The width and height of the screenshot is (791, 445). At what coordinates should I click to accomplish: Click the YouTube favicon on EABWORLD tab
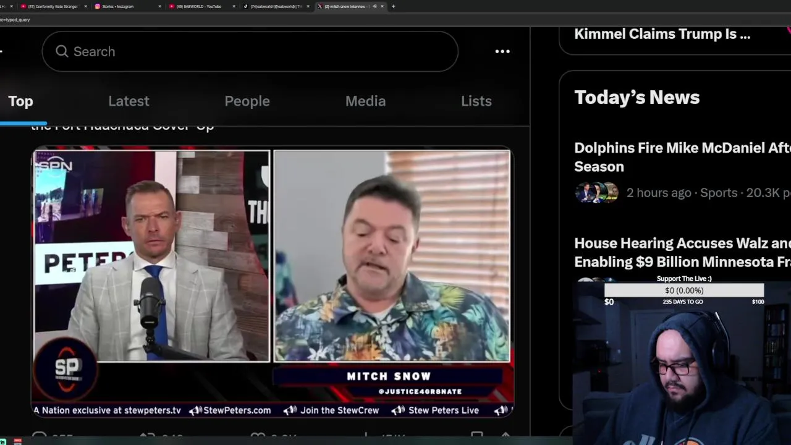coord(172,6)
